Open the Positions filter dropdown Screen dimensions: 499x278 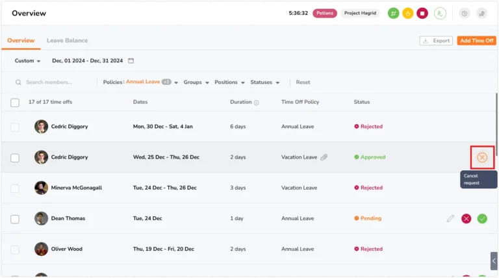tap(229, 82)
